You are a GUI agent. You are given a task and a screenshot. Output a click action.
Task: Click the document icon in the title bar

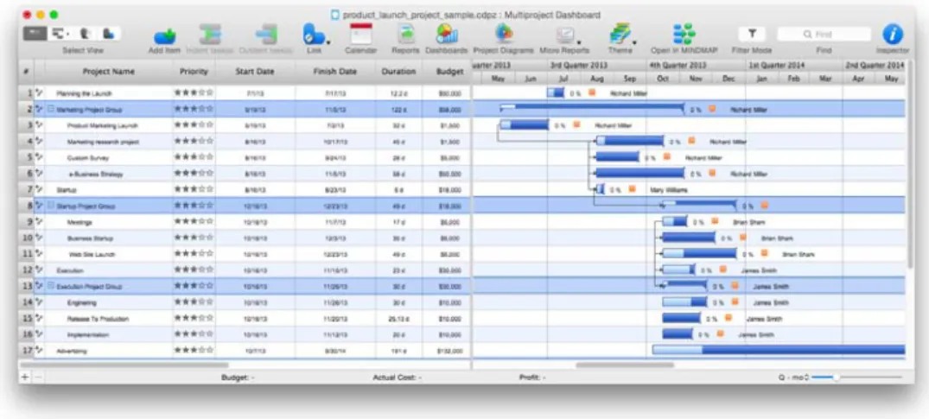335,15
